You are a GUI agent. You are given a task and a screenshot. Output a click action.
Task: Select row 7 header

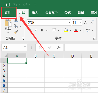(4, 90)
